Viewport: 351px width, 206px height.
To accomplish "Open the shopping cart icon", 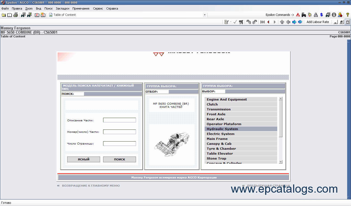I will [x=241, y=22].
